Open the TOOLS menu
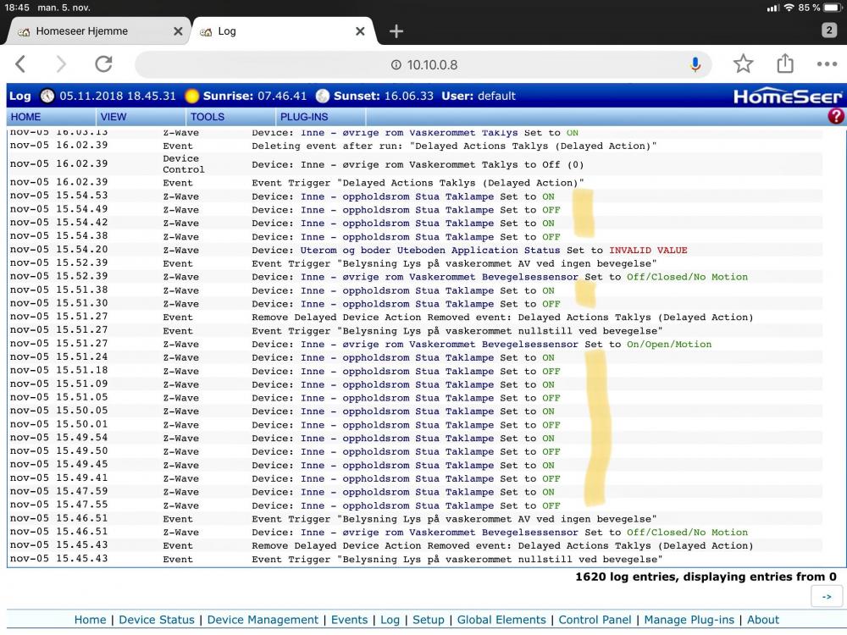 [208, 117]
